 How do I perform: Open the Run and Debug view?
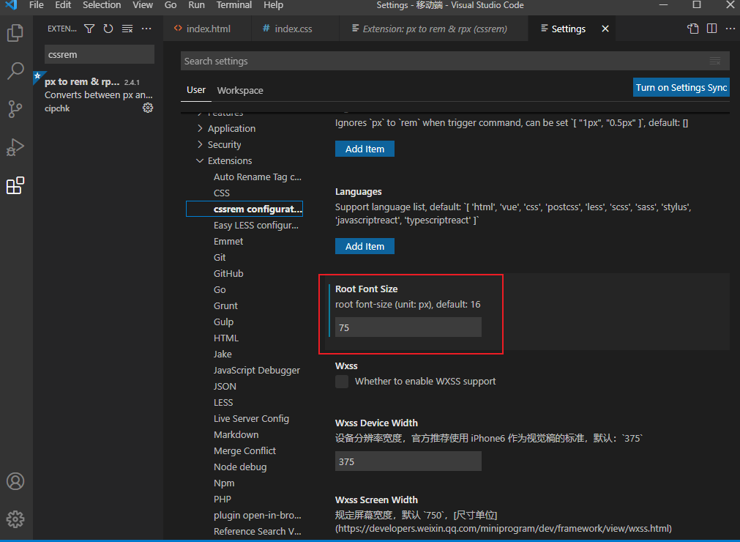pyautogui.click(x=15, y=147)
